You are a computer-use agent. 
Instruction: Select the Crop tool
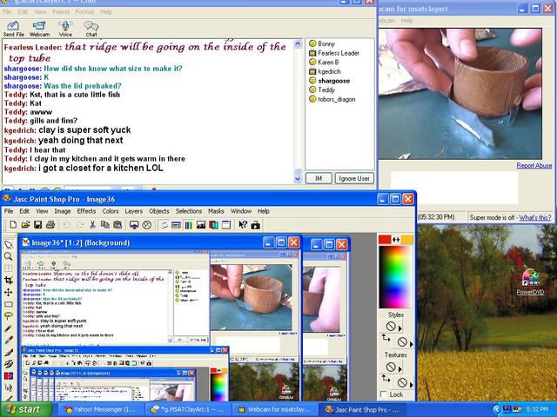9,281
